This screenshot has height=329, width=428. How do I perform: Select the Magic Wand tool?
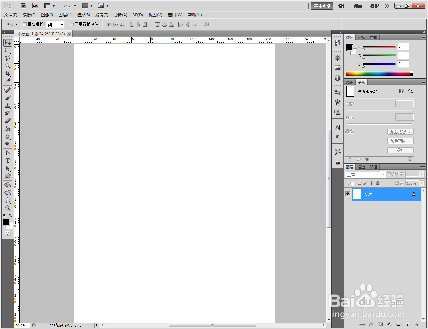click(8, 66)
